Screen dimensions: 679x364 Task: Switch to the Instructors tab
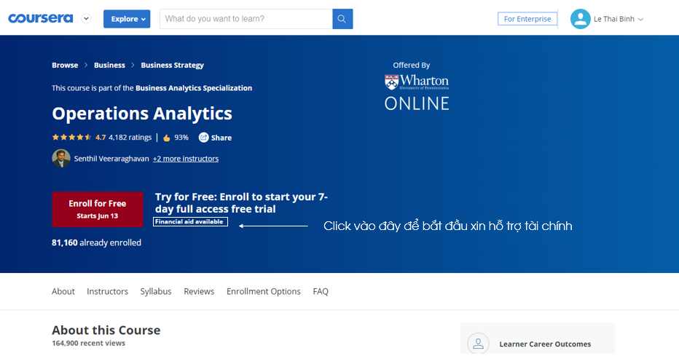107,291
